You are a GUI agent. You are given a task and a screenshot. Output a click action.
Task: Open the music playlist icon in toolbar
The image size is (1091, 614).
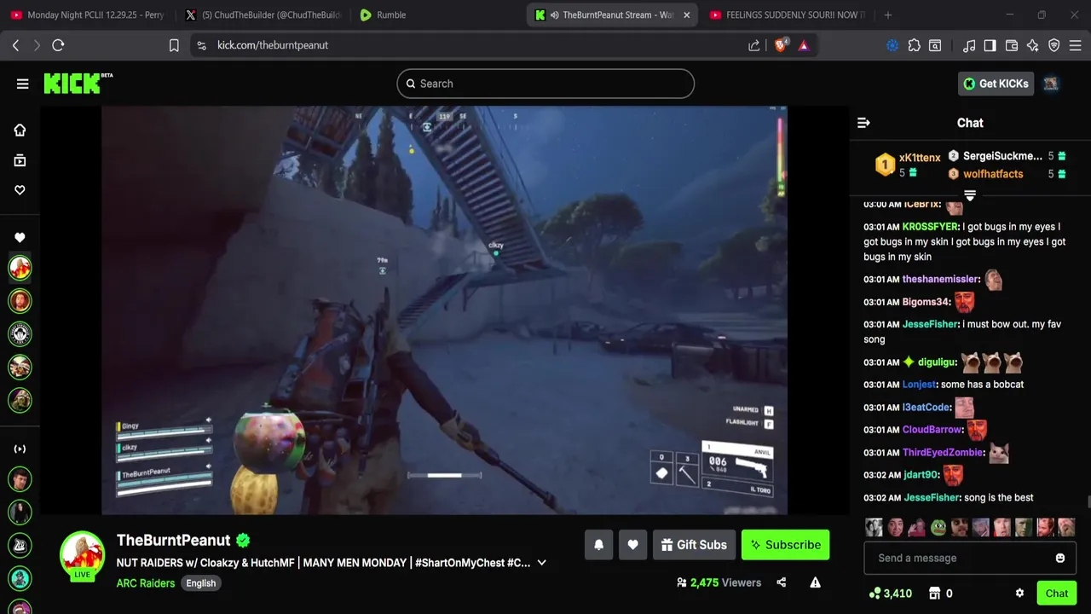[968, 45]
